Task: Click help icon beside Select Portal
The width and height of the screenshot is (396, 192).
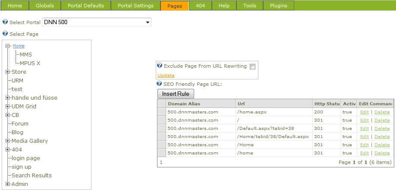Action: (x=5, y=22)
